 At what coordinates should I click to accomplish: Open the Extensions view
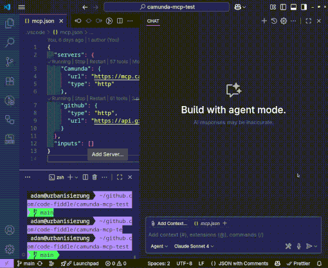[x=10, y=81]
